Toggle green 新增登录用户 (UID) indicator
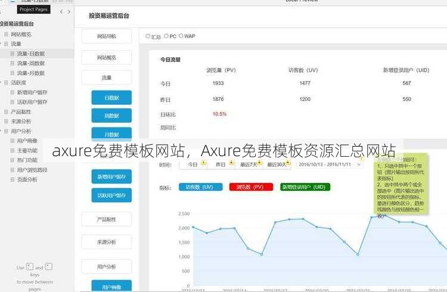447x292 pixels. [x=305, y=187]
